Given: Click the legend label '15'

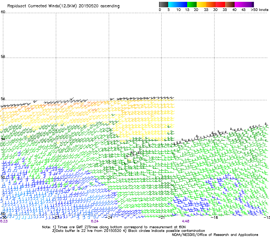Looking at the screenshot, I should pos(187,10).
